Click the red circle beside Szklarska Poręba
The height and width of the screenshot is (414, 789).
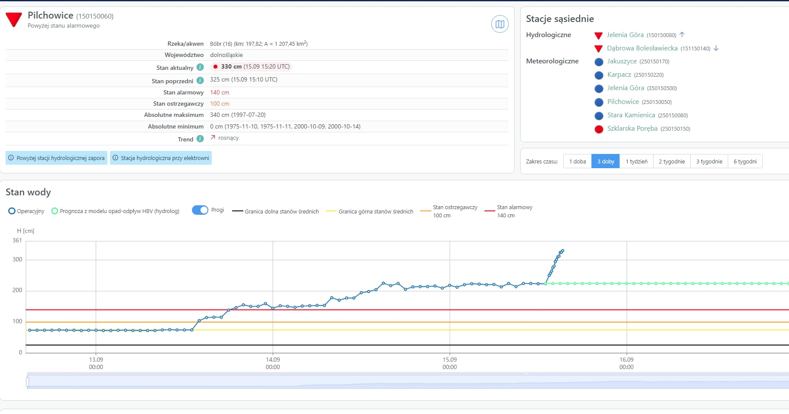[599, 129]
